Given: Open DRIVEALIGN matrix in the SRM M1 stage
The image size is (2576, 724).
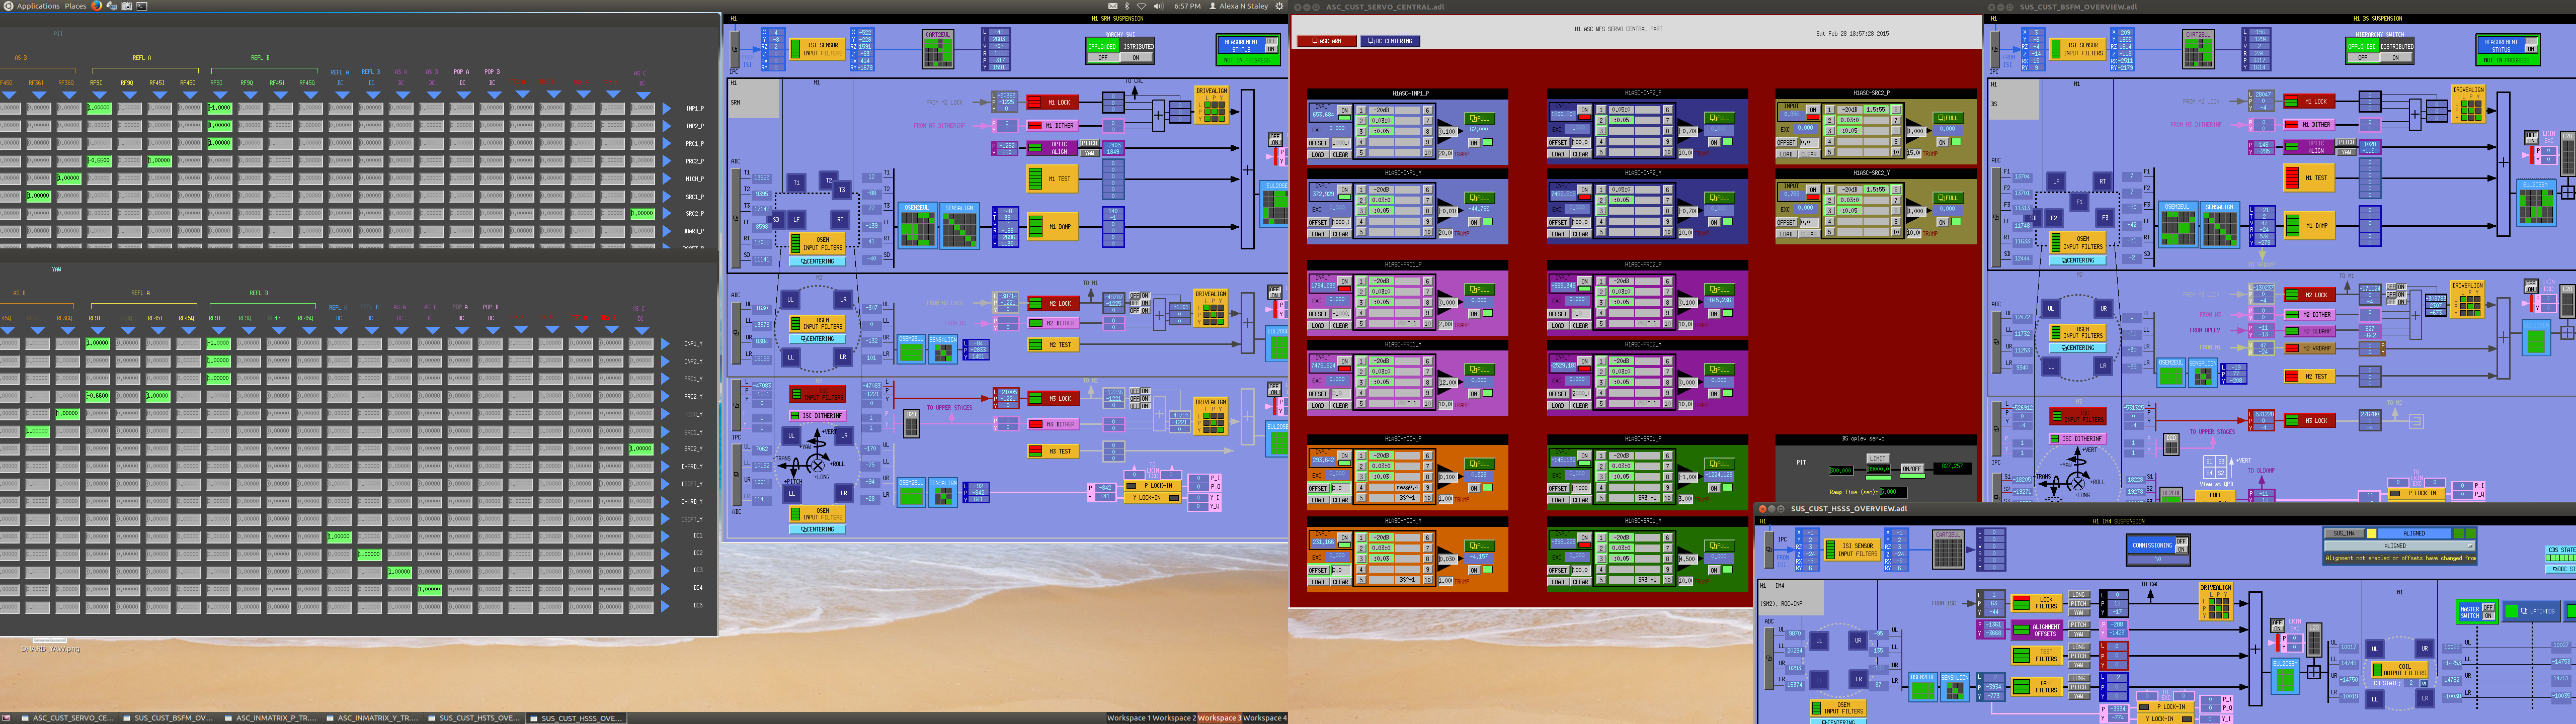Looking at the screenshot, I should pos(1211,105).
